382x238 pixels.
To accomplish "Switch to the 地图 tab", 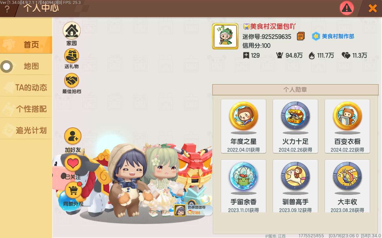I will coord(26,66).
